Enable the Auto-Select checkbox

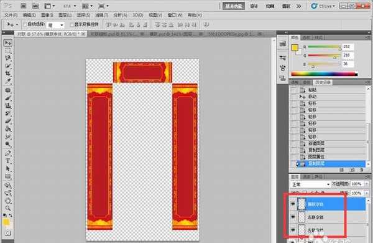click(x=25, y=24)
